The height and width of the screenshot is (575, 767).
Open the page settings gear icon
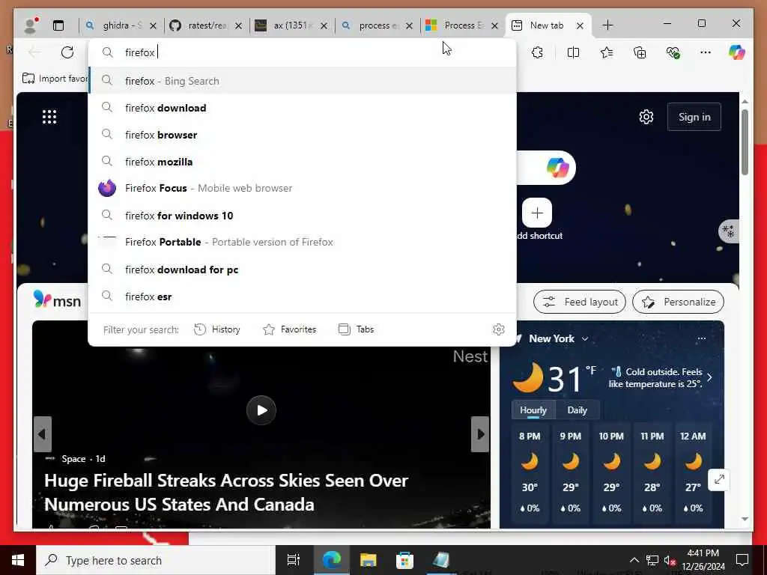646,117
